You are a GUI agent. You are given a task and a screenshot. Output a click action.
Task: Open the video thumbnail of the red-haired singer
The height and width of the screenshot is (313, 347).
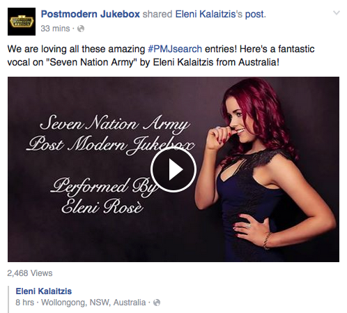[173, 169]
